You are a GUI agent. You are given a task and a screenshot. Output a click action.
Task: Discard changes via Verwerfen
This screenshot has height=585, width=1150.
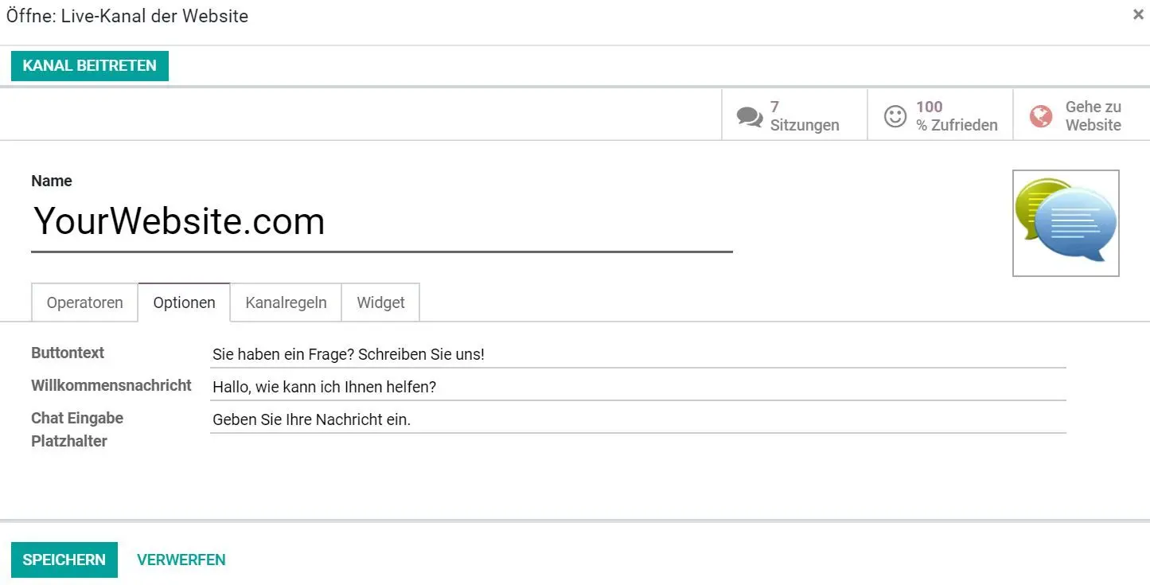[x=181, y=560]
